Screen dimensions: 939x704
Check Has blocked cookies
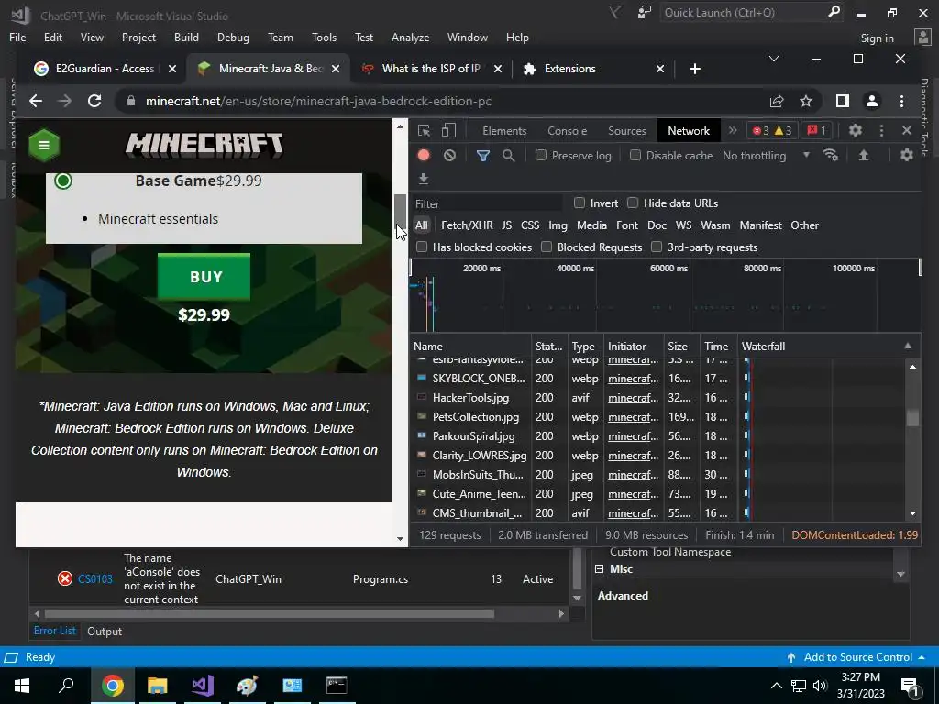pyautogui.click(x=422, y=247)
